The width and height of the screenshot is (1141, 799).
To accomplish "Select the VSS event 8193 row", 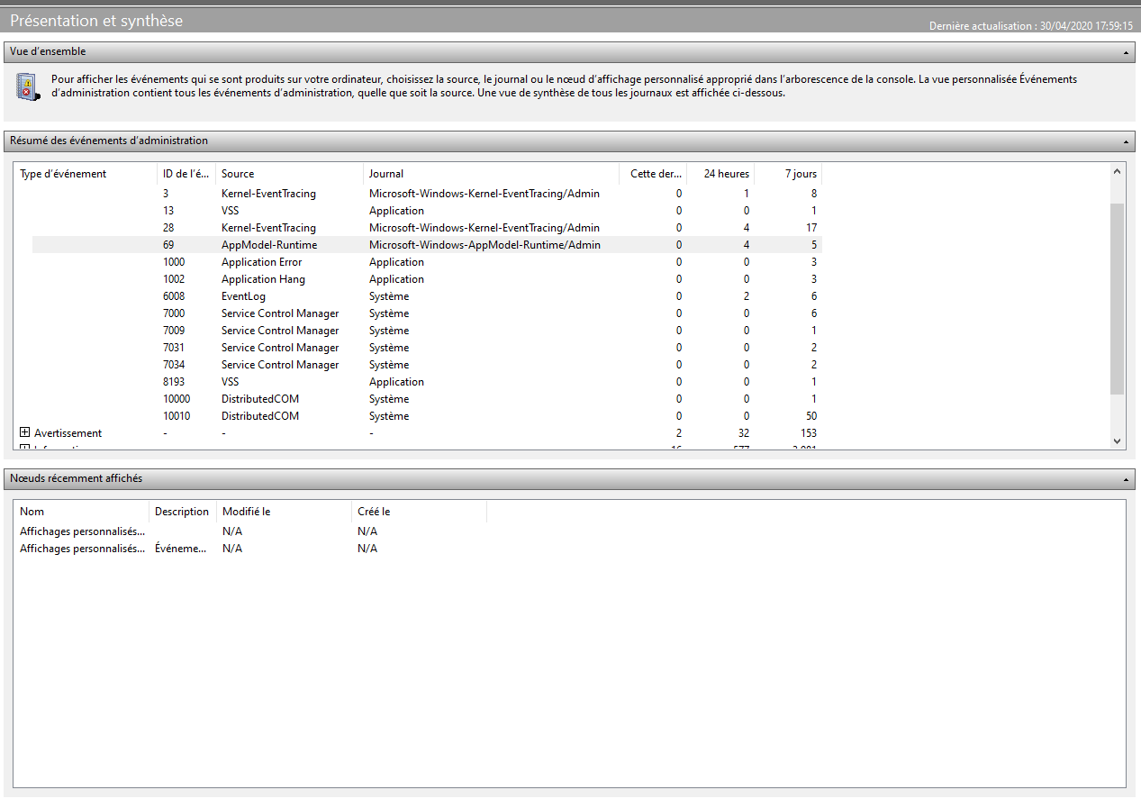I will click(x=427, y=382).
